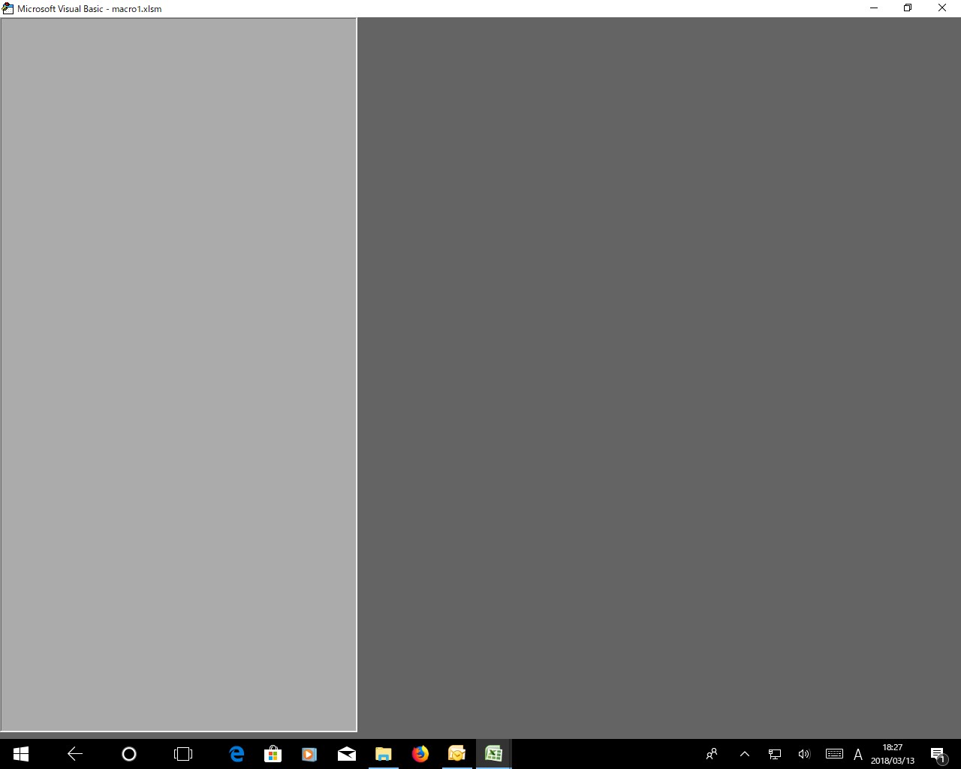The image size is (961, 769).
Task: Click the Visual Basic title bar app icon
Action: (8, 8)
